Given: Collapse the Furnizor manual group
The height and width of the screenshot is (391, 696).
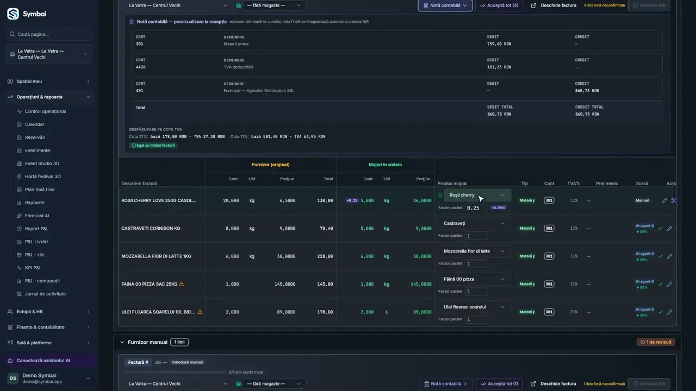Looking at the screenshot, I should pyautogui.click(x=122, y=342).
